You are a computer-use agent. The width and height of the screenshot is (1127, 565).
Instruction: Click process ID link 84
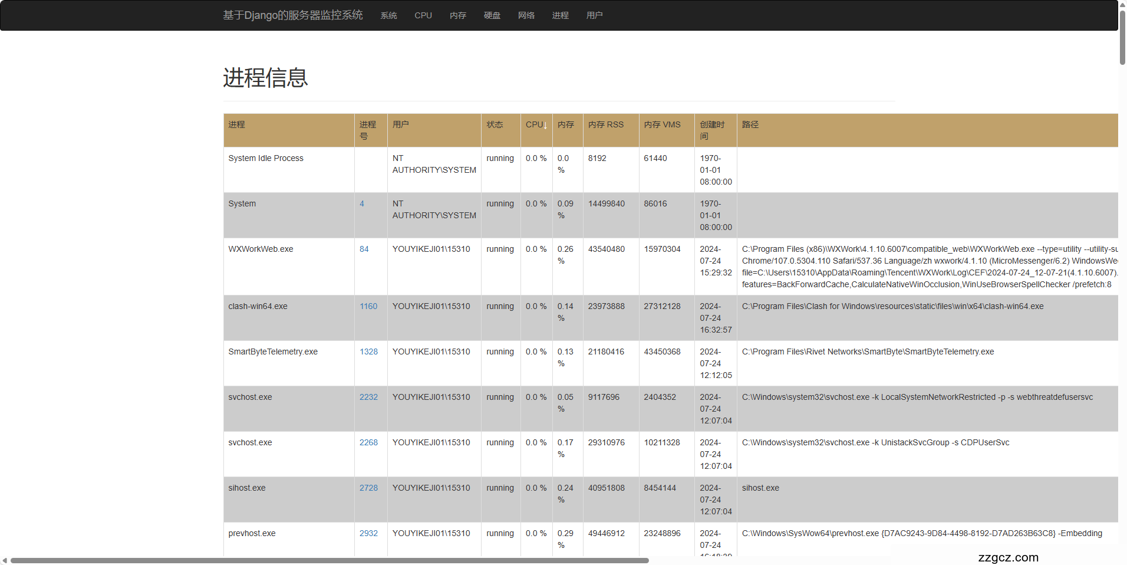tap(364, 249)
